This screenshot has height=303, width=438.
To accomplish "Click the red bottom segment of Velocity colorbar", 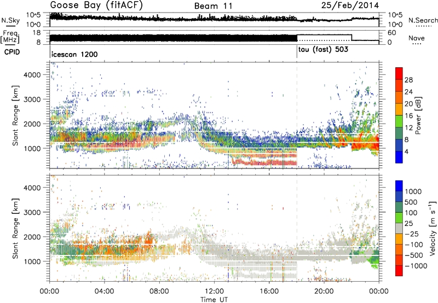I will click(x=399, y=271).
